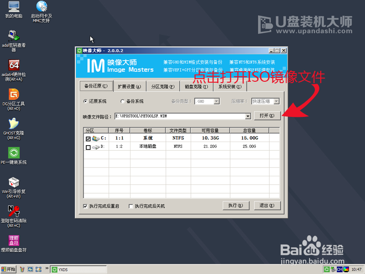Switch to 磁盘克隆 tab
365x274 pixels.
click(x=197, y=87)
